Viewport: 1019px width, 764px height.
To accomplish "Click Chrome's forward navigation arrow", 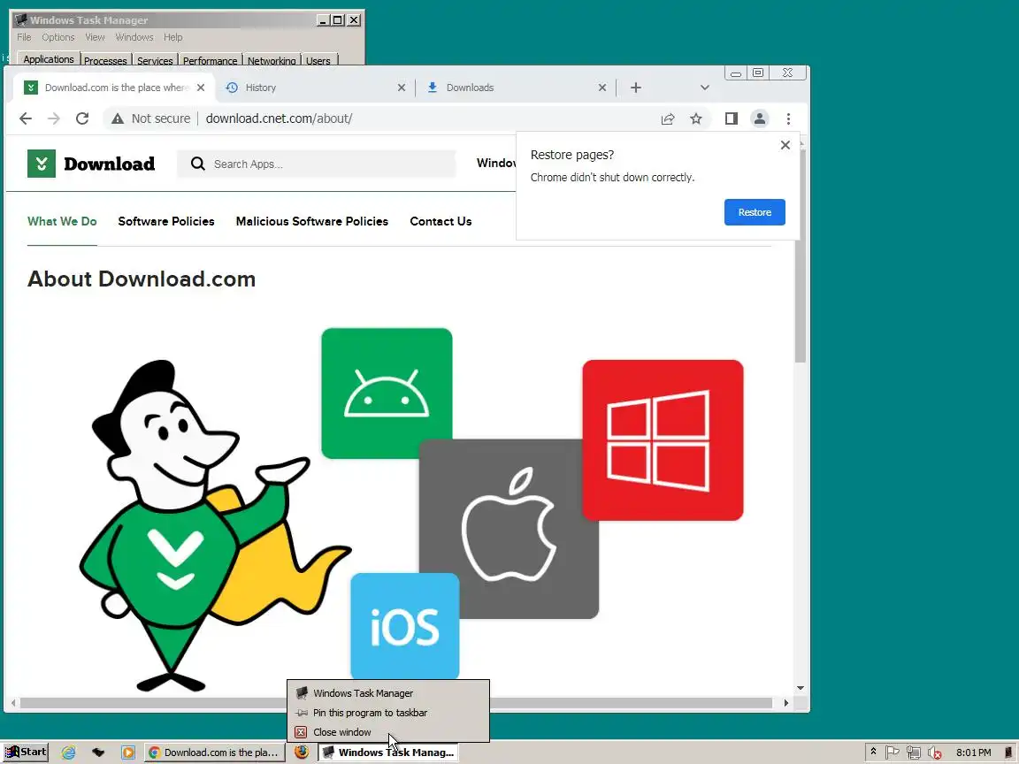I will tap(53, 118).
